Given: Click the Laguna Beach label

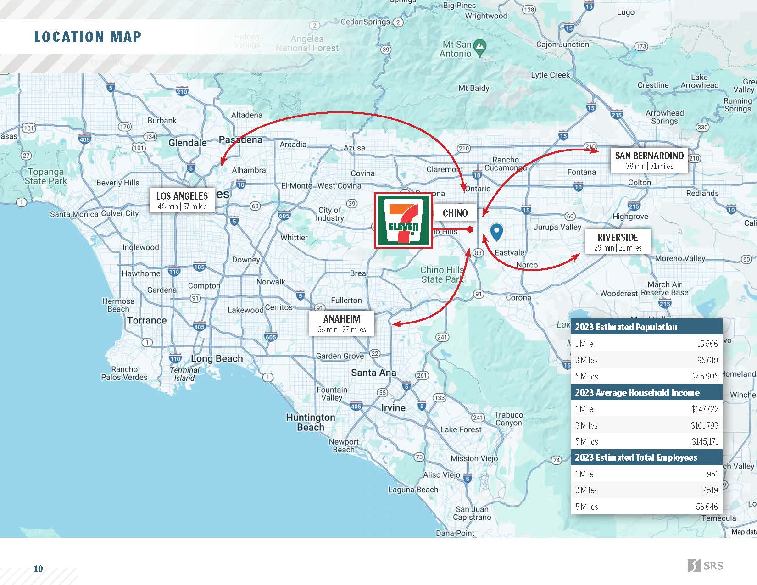Looking at the screenshot, I should pos(413,490).
